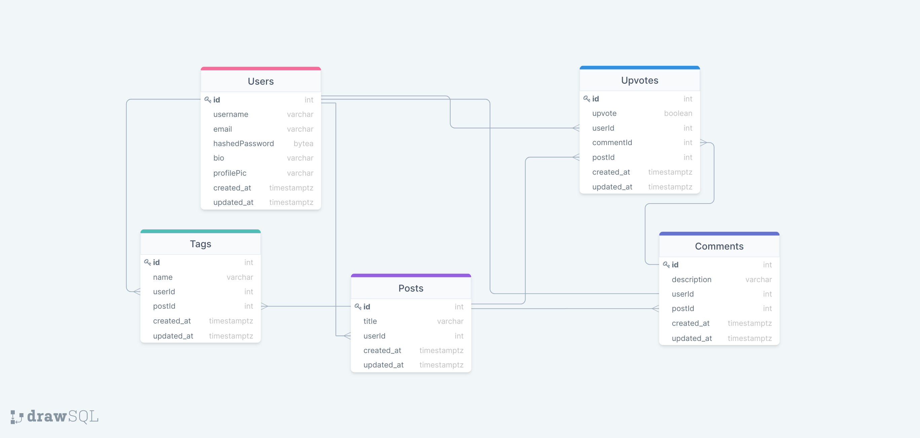Click the name column in Tags
This screenshot has height=438, width=920.
200,277
